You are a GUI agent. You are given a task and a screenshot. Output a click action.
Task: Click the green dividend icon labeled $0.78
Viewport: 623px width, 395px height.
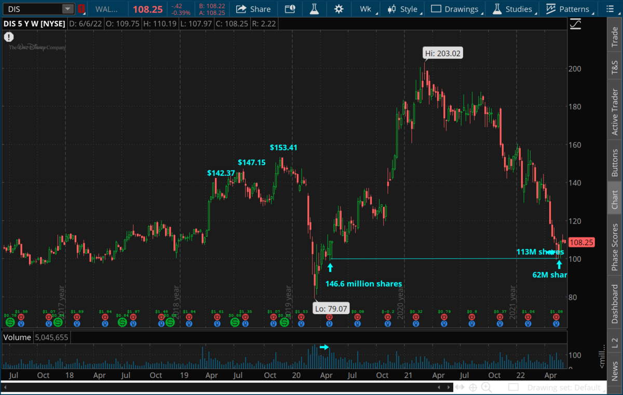pos(9,322)
